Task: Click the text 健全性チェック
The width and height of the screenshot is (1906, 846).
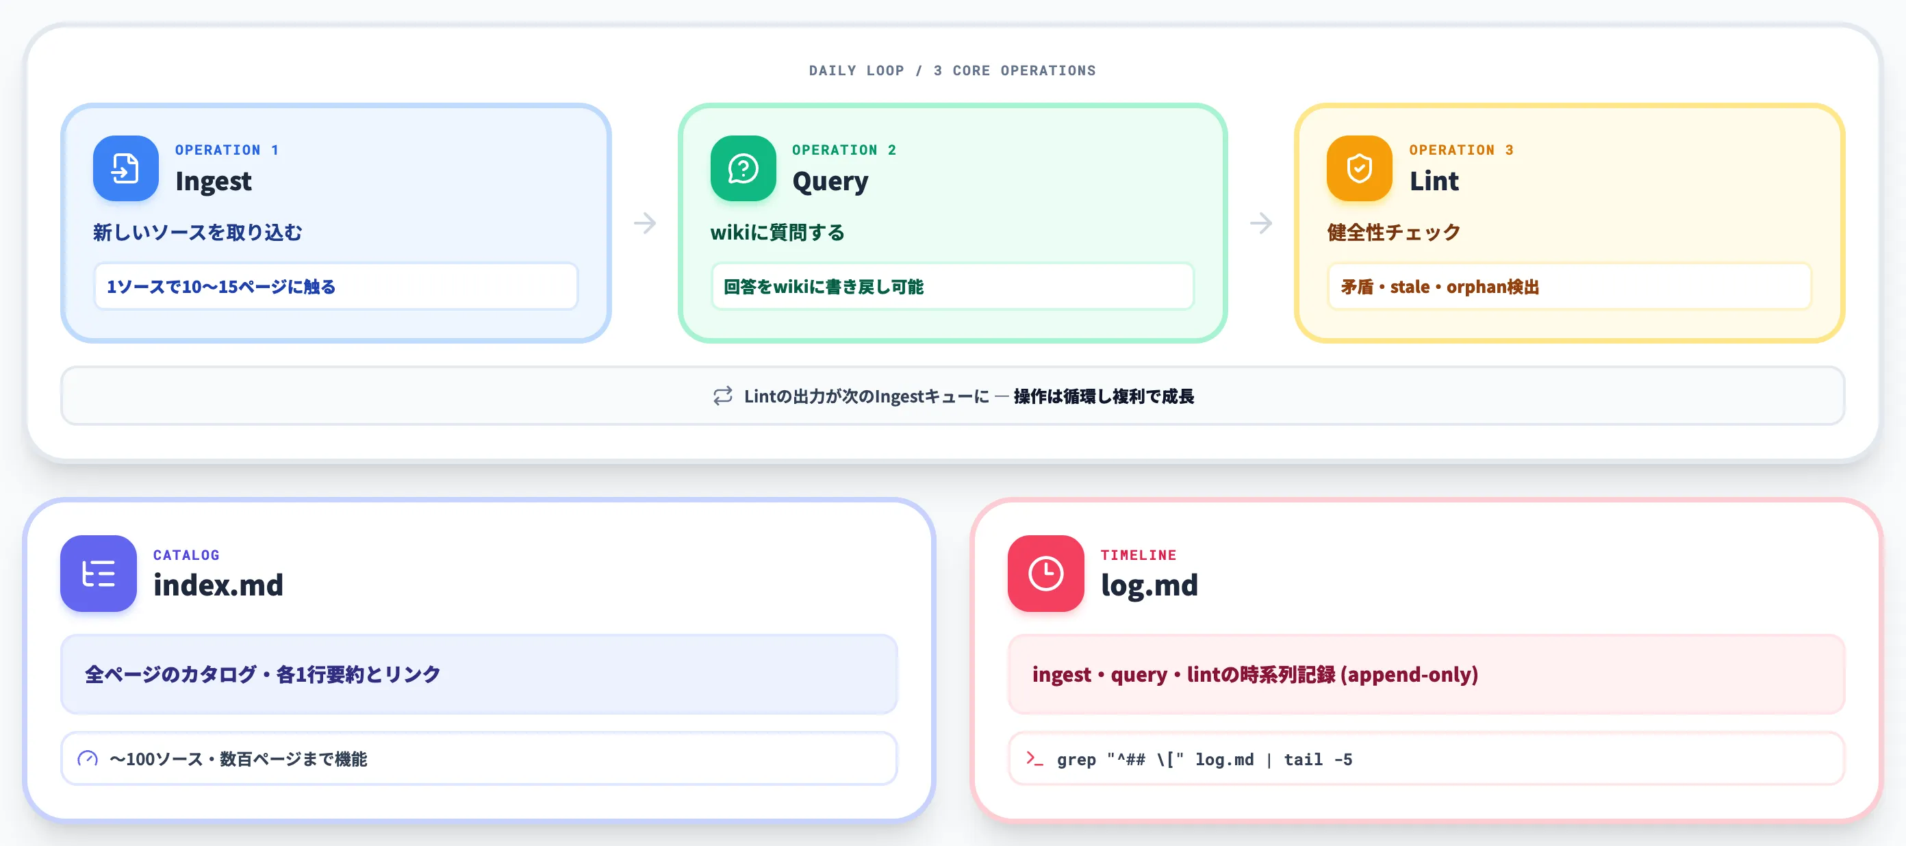Action: [x=1394, y=232]
